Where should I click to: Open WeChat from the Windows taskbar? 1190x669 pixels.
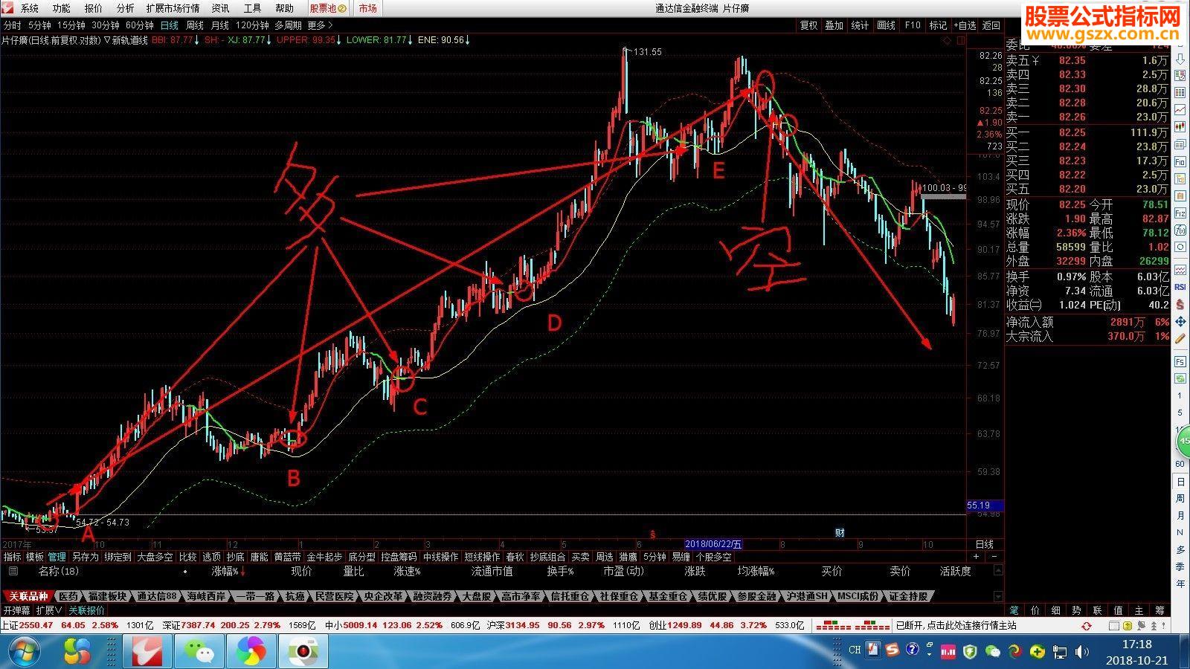[x=199, y=652]
